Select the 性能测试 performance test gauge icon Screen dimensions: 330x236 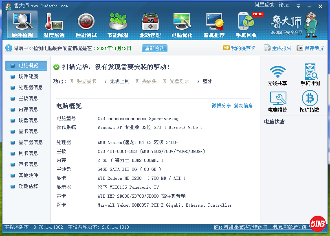(x=86, y=24)
